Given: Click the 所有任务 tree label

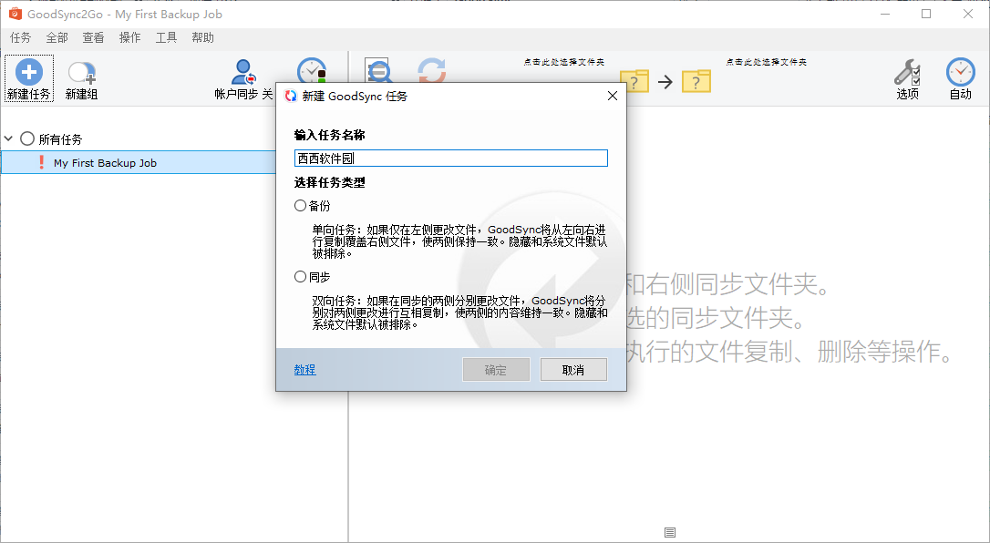Looking at the screenshot, I should tap(60, 139).
